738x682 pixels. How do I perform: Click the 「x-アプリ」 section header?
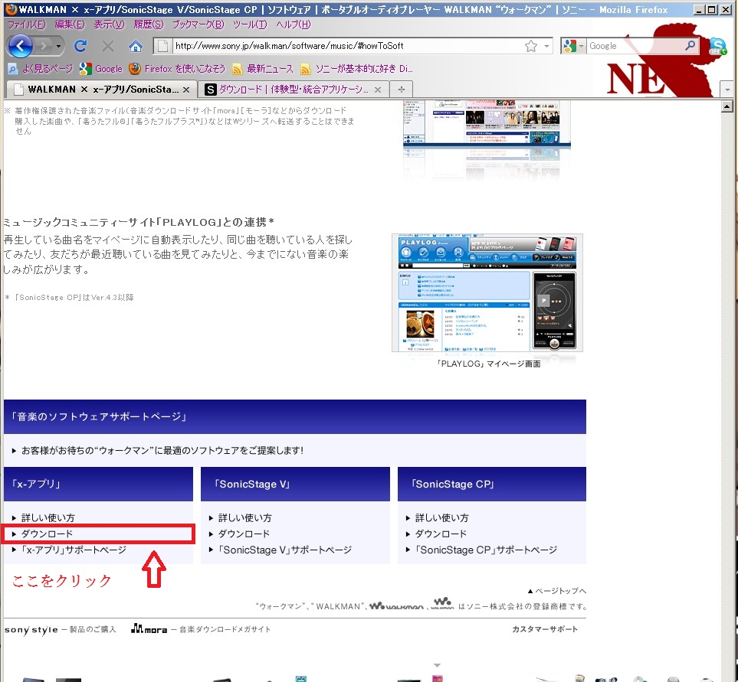point(98,484)
